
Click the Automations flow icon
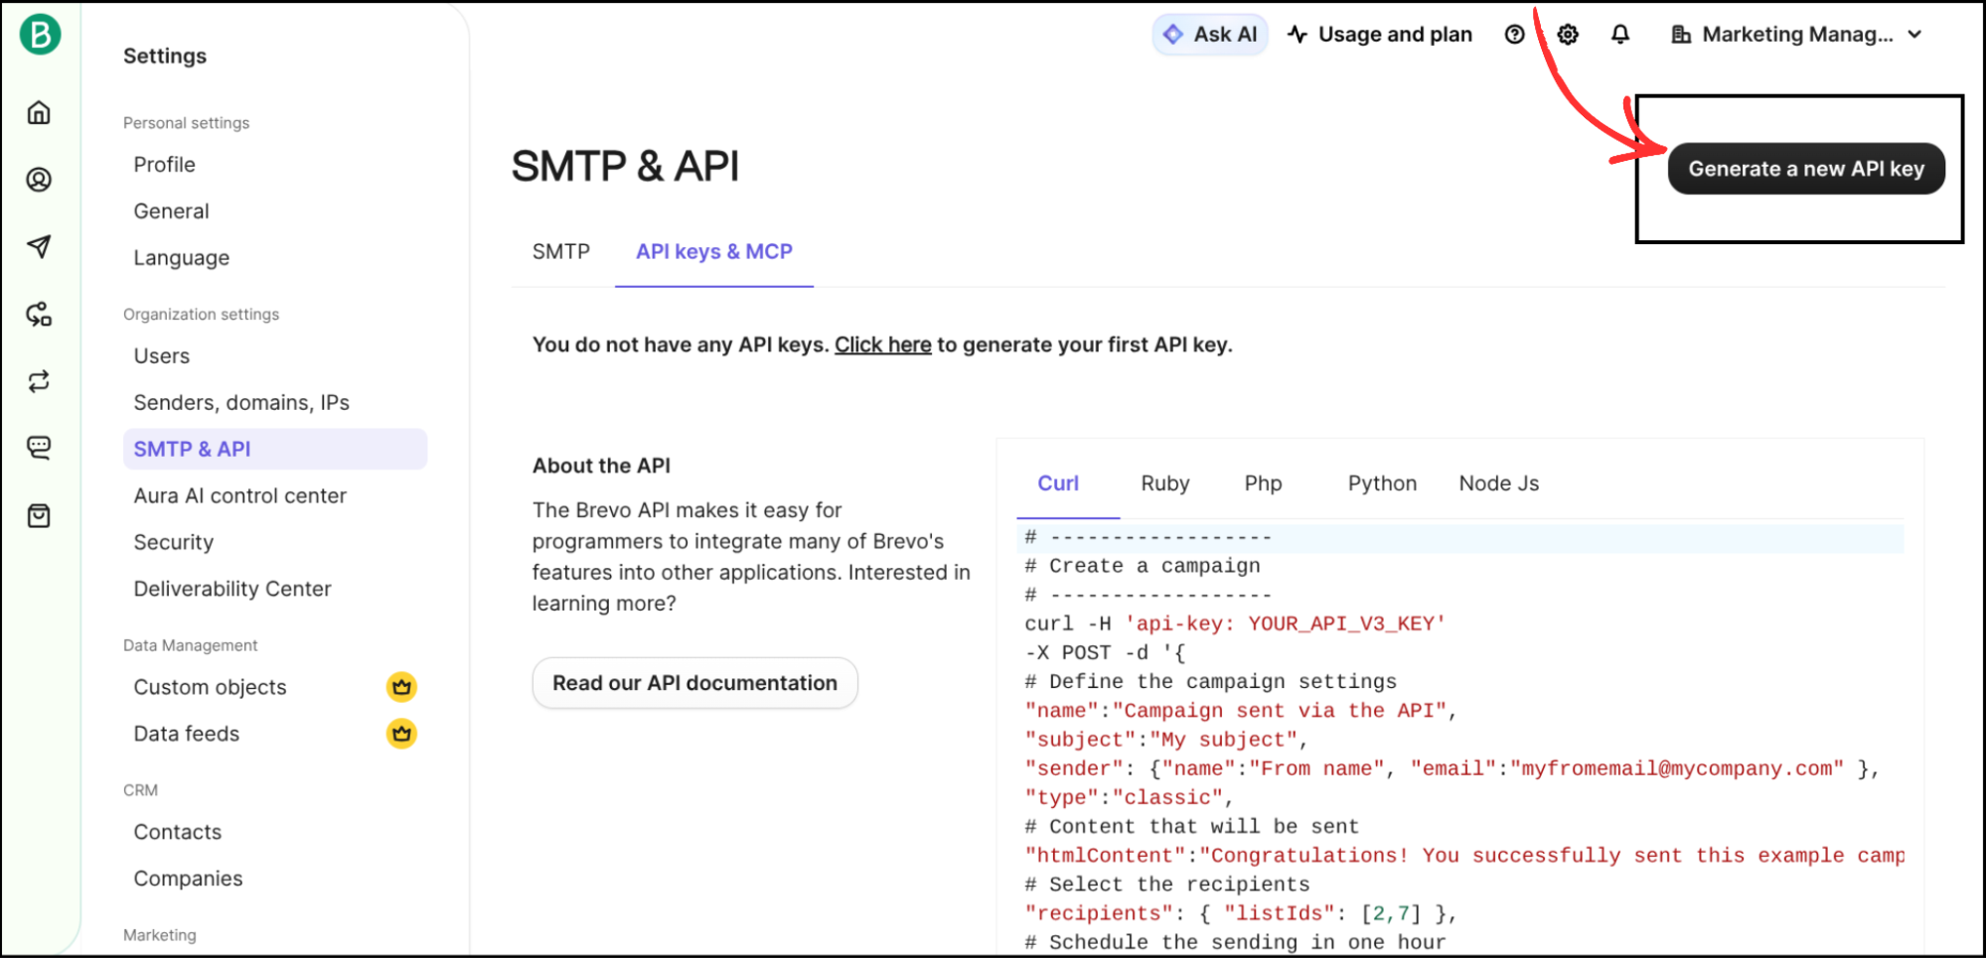pos(38,315)
